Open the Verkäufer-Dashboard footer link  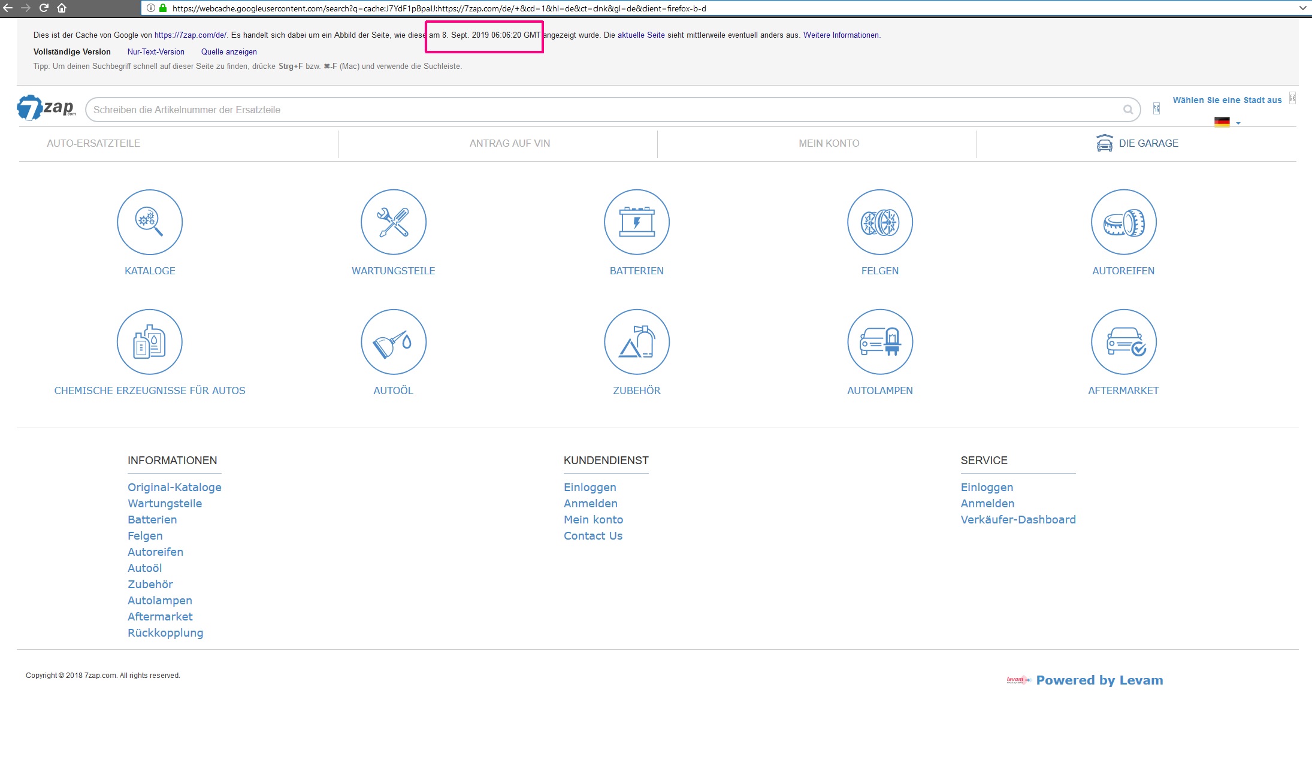(x=1018, y=520)
